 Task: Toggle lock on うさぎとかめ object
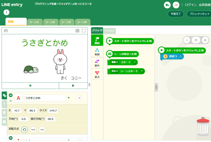pyautogui.click(x=11, y=100)
